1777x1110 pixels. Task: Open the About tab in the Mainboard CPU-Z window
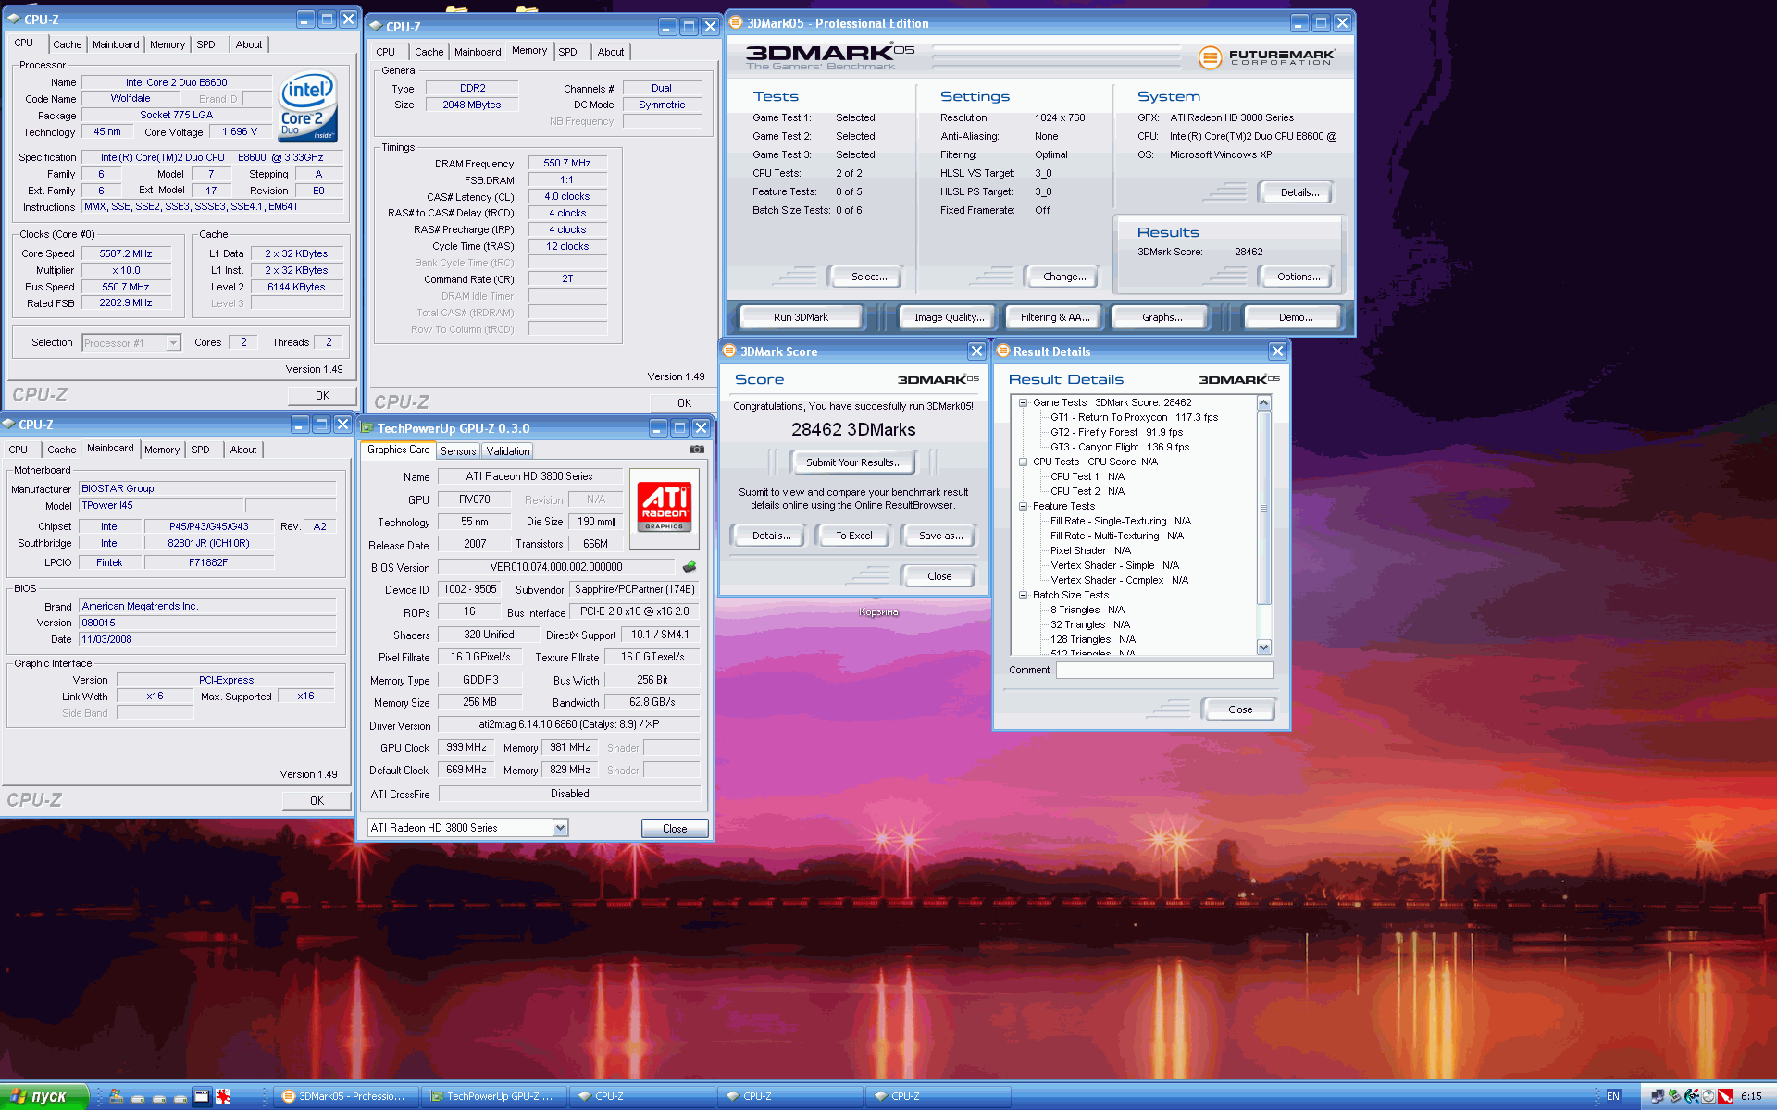[243, 450]
